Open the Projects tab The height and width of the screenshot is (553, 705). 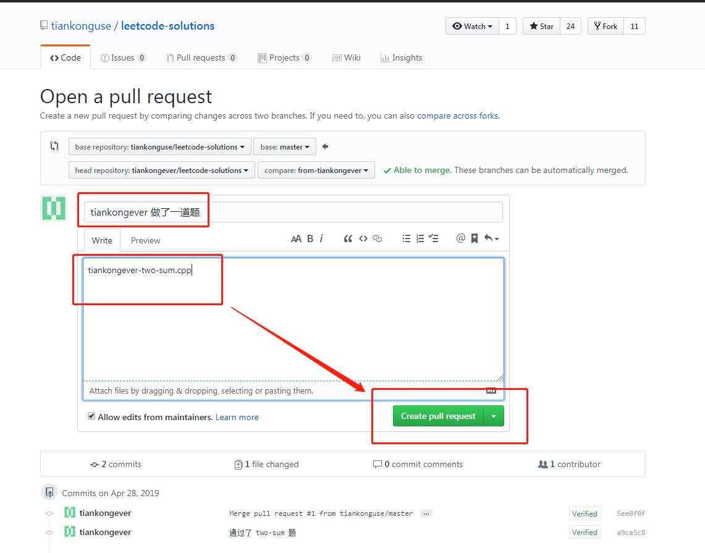pos(284,57)
